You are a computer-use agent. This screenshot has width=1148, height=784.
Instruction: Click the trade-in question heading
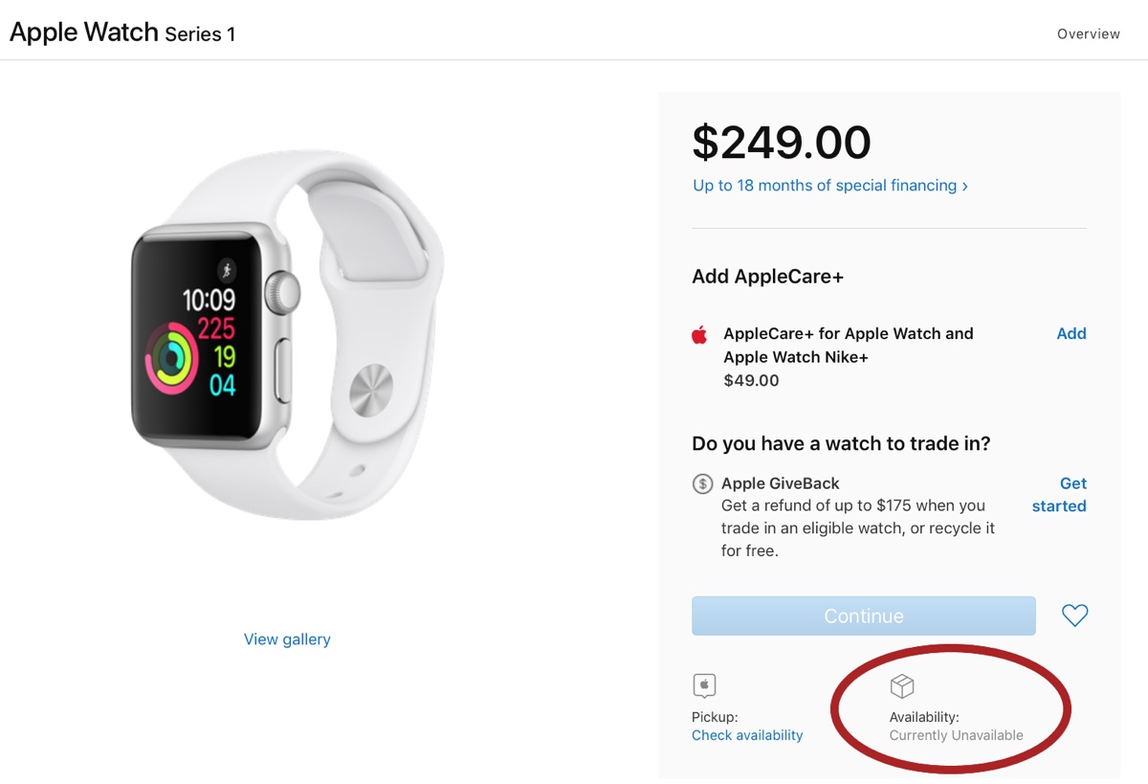pyautogui.click(x=841, y=443)
